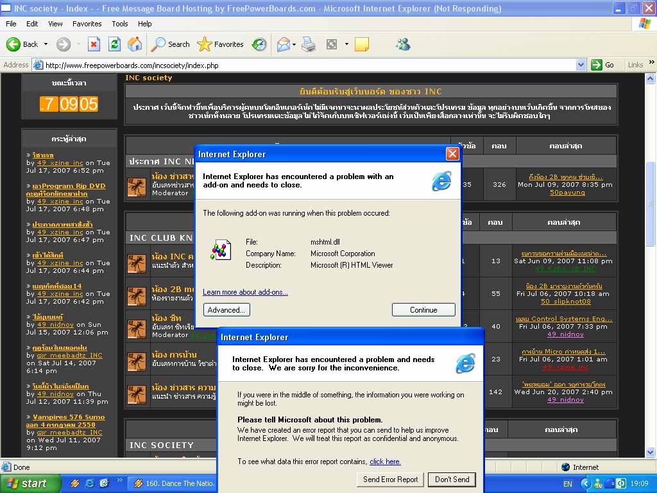The height and width of the screenshot is (493, 657).
Task: Open the Favorites star button
Action: (220, 44)
